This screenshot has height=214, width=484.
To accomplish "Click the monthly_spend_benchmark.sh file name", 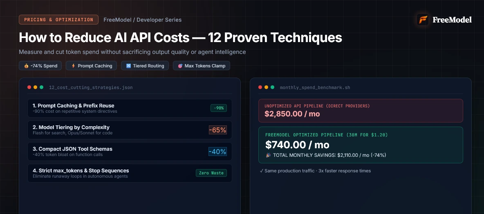I will (x=315, y=87).
